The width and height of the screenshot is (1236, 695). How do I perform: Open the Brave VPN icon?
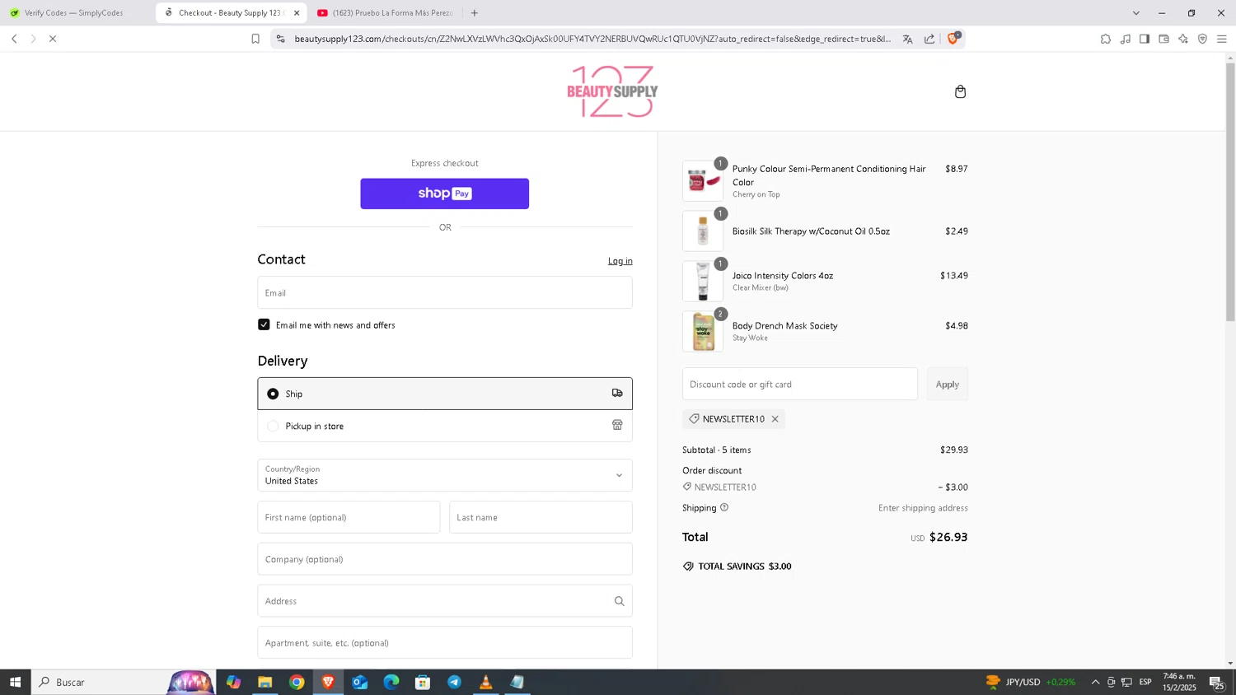coord(1202,39)
